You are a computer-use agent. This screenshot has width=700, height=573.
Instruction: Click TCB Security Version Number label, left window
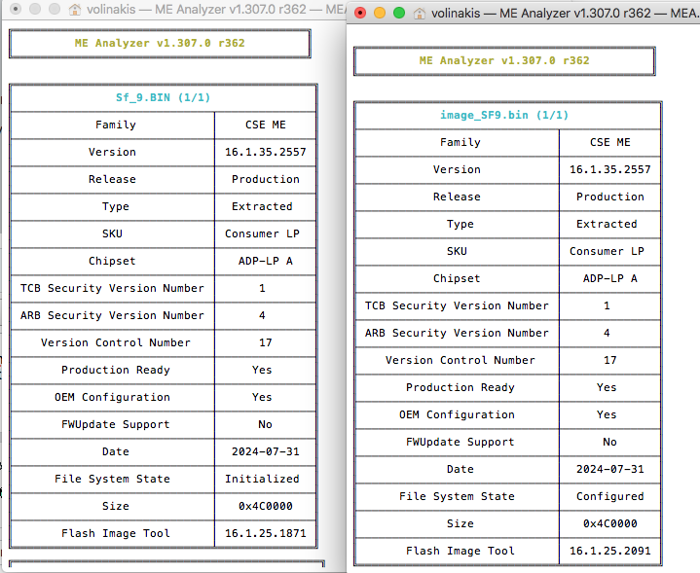coord(112,288)
